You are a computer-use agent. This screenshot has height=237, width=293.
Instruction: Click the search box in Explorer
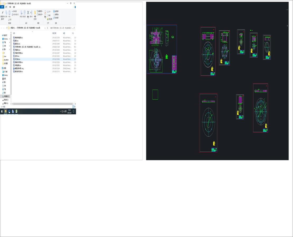[62, 28]
